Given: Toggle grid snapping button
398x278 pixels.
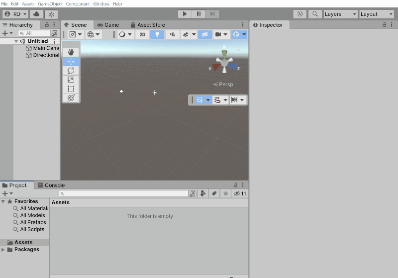Looking at the screenshot, I should tap(217, 100).
